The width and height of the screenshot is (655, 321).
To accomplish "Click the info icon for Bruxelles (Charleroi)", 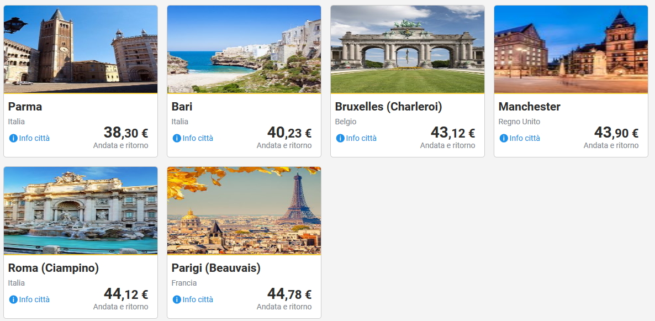I will tap(340, 138).
